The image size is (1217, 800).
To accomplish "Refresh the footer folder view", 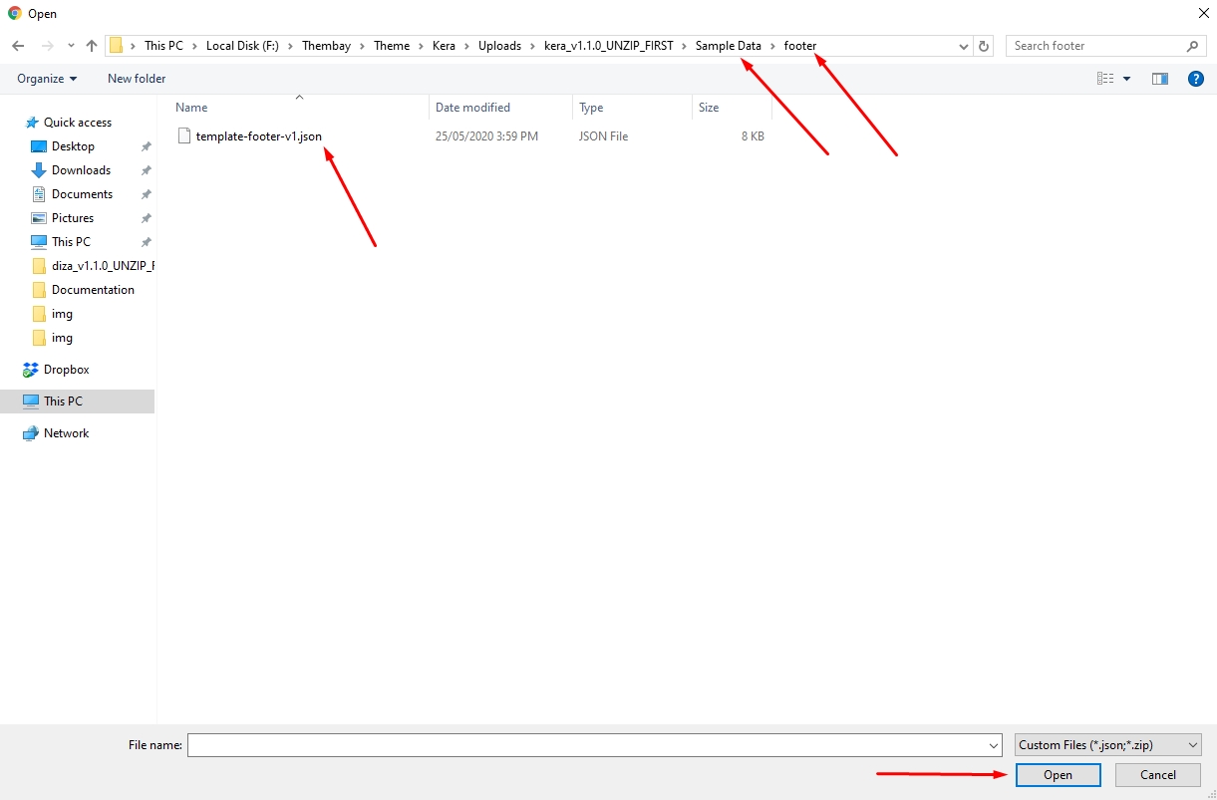I will [x=985, y=46].
